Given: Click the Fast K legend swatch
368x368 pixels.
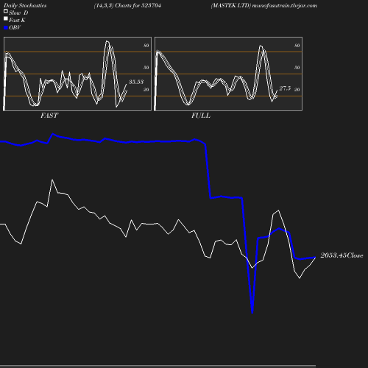Looking at the screenshot, I should tap(6, 18).
